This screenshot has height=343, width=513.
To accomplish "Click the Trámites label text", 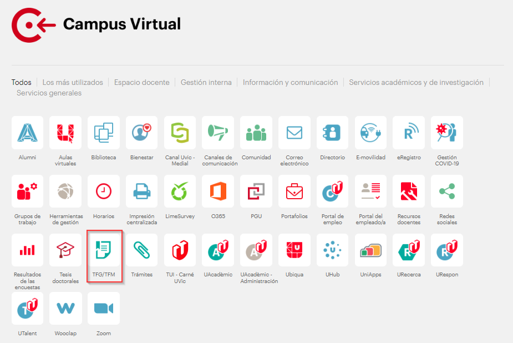I will 141,275.
